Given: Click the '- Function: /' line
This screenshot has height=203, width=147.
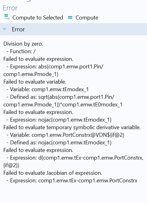Looking at the screenshot, I should pos(21,51).
